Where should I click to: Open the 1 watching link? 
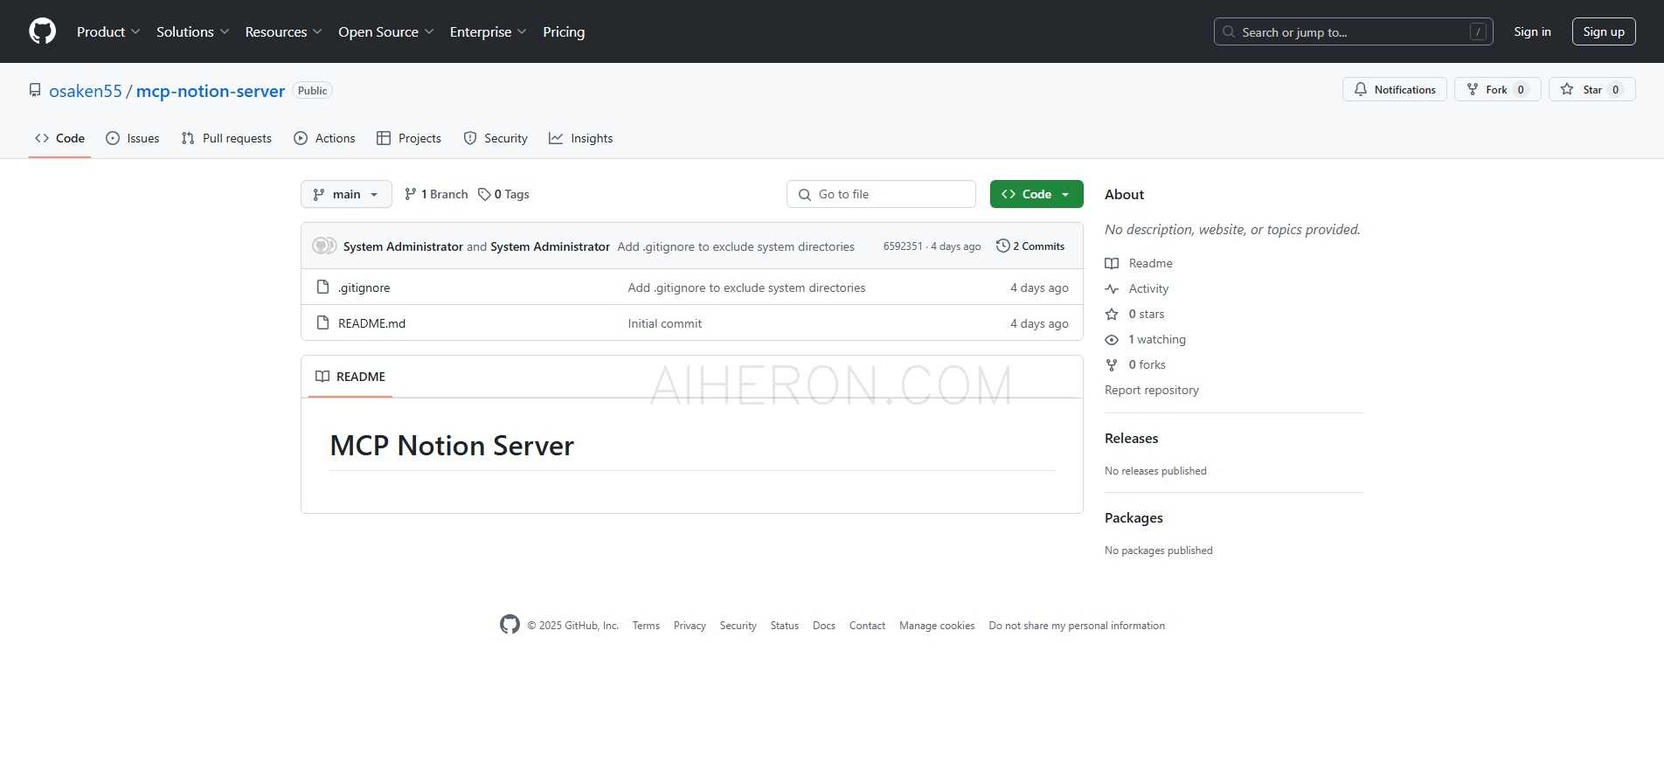pyautogui.click(x=1146, y=339)
